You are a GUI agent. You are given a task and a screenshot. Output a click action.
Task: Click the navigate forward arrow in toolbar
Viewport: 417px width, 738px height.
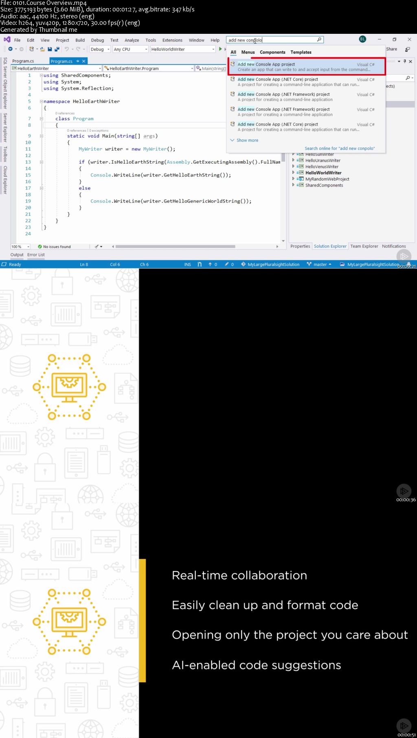(x=21, y=49)
